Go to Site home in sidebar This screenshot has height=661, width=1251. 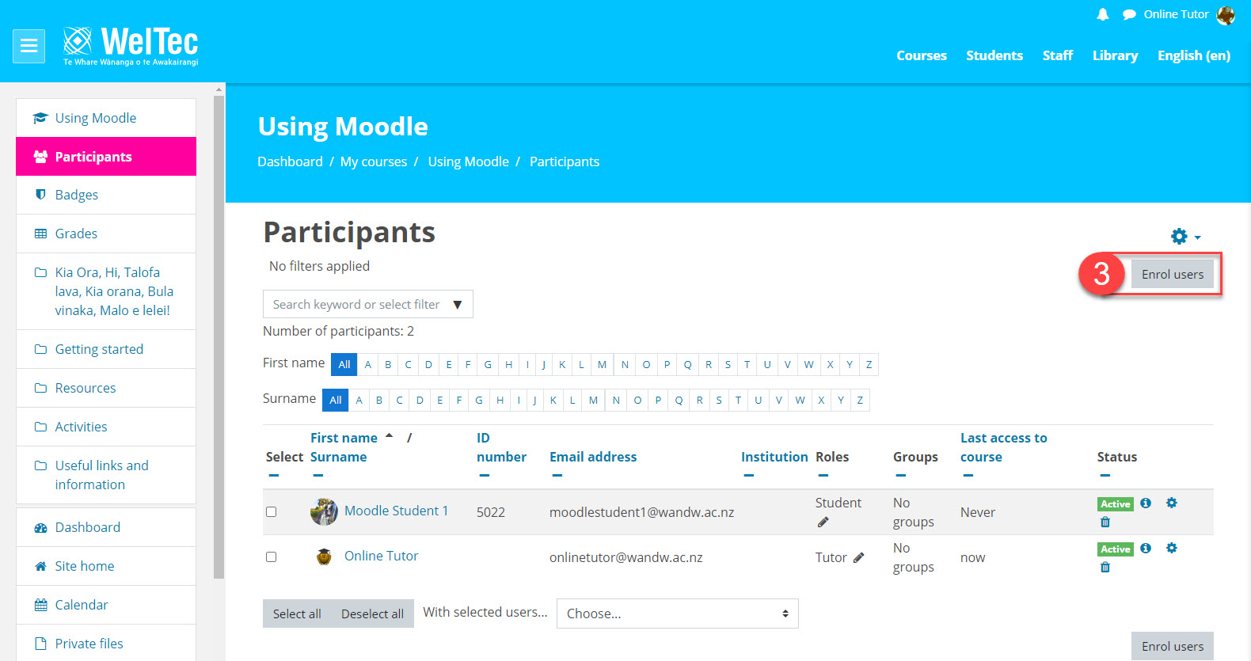[106, 566]
